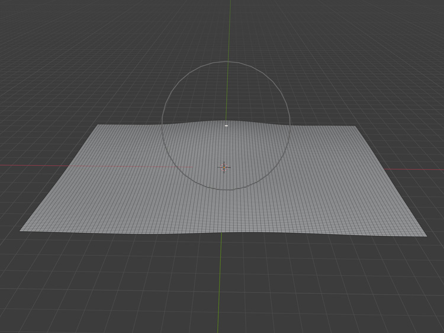The height and width of the screenshot is (333, 444).
Task: Click the leftmost point of the influence circle
Action: [162, 126]
